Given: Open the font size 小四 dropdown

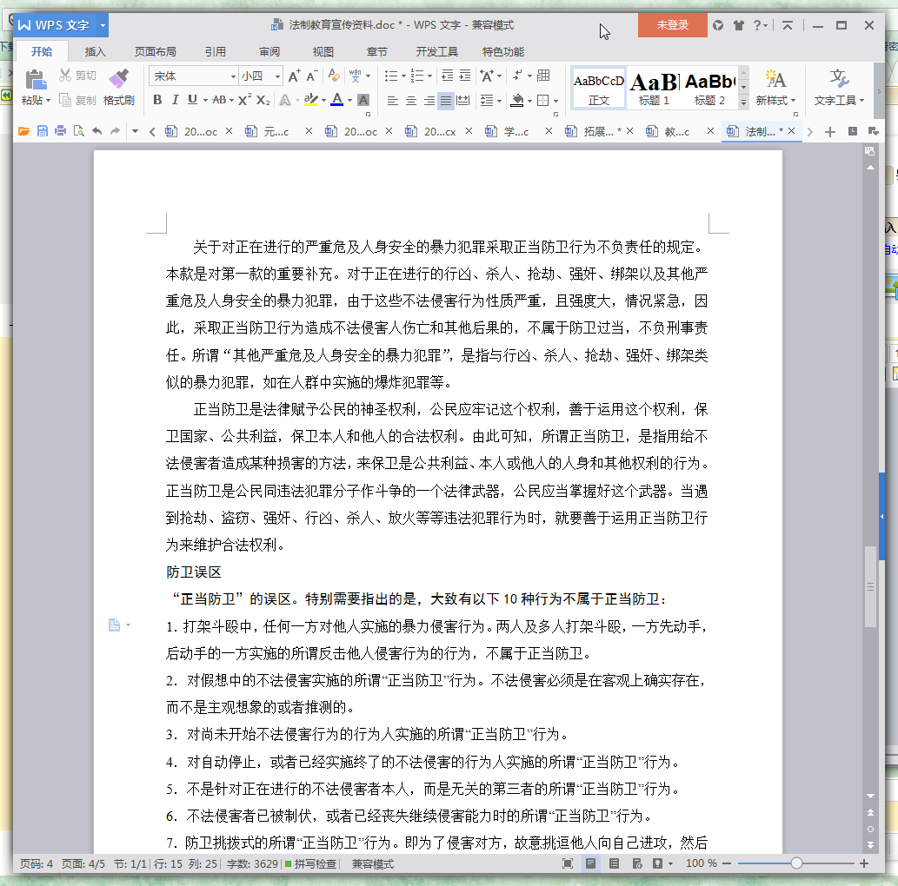Looking at the screenshot, I should [x=277, y=76].
